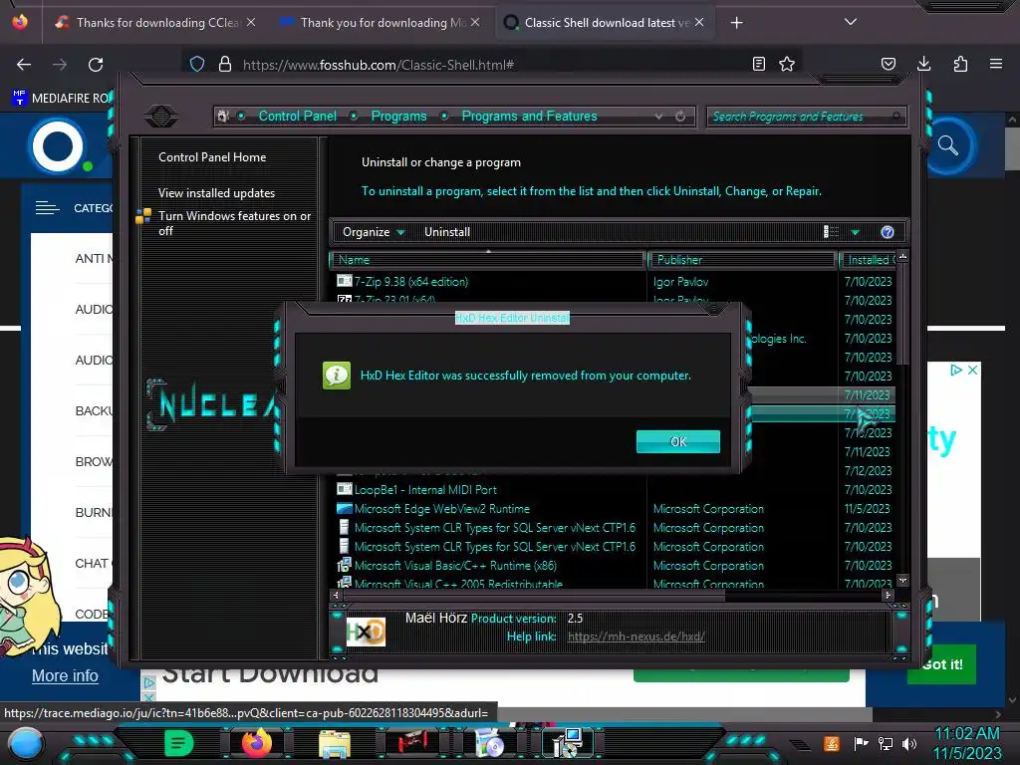Select 7-Zip 9.38 (x64 edition) entry
Viewport: 1020px width, 765px height.
411,282
